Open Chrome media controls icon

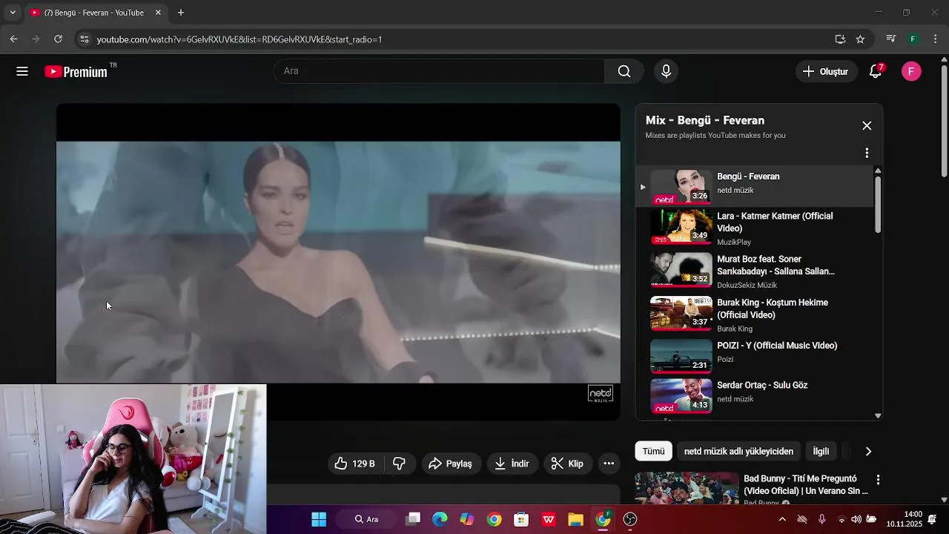[891, 39]
